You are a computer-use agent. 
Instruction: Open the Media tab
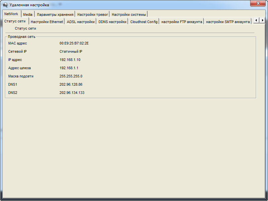click(x=28, y=14)
